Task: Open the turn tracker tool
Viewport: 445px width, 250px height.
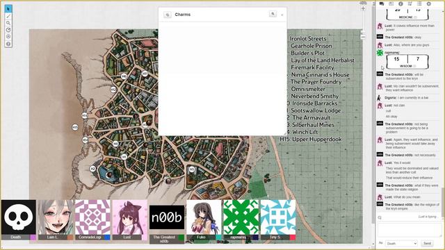Action: (x=8, y=37)
